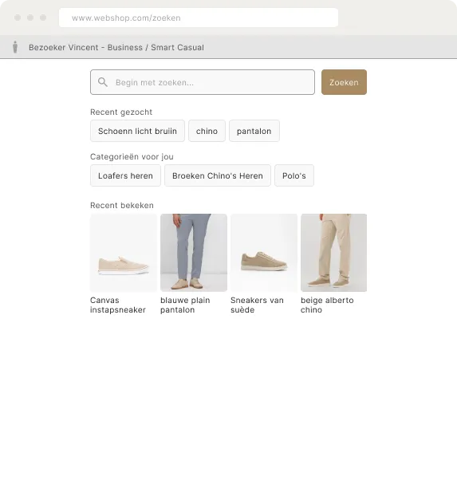
Task: Open category 'Loafers heren'
Action: (x=125, y=175)
